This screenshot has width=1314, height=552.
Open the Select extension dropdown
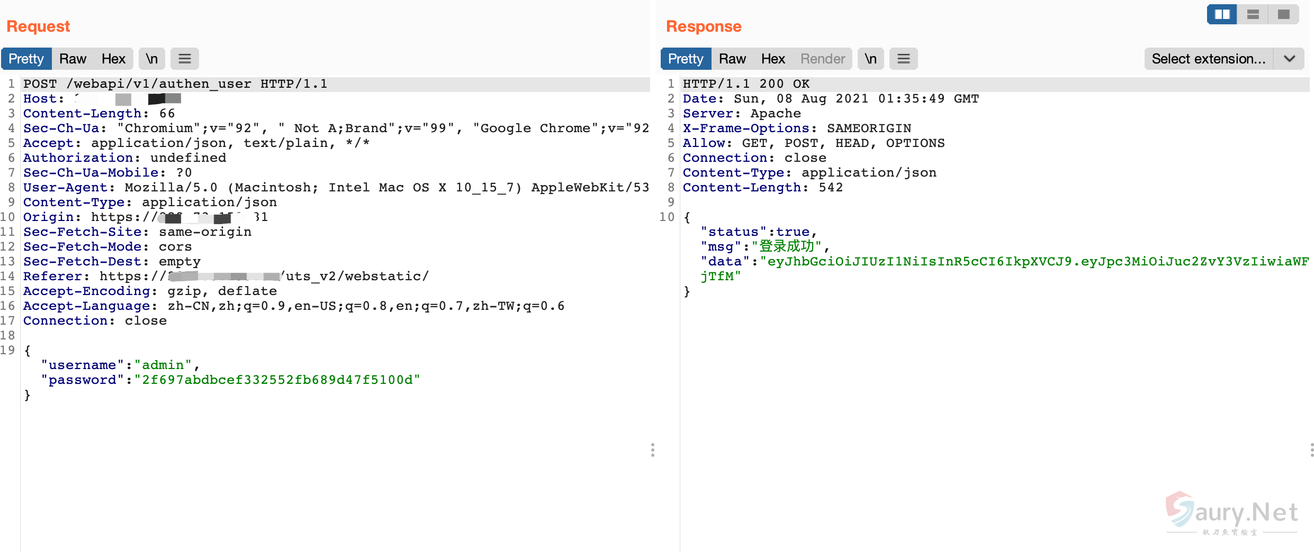[1208, 59]
